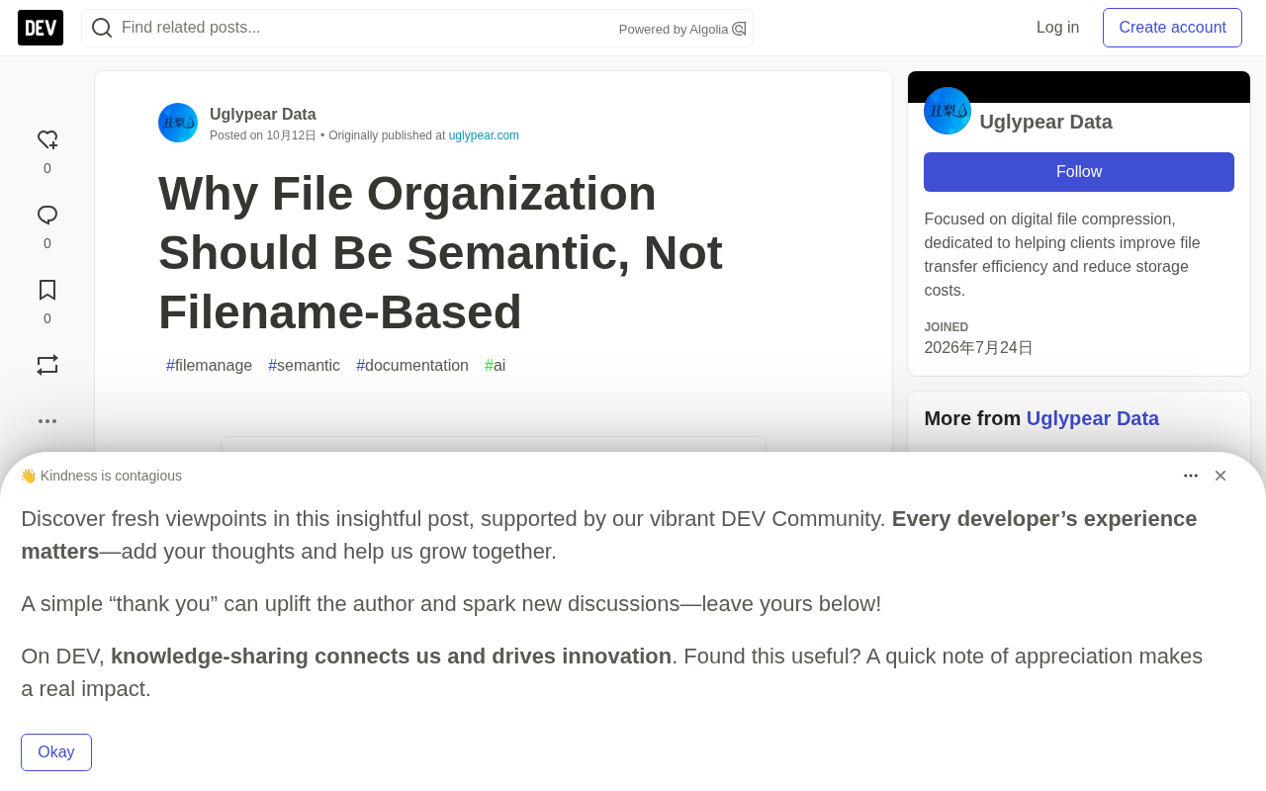This screenshot has height=791, width=1266.
Task: Open the DEV logo home link
Action: coord(41,28)
